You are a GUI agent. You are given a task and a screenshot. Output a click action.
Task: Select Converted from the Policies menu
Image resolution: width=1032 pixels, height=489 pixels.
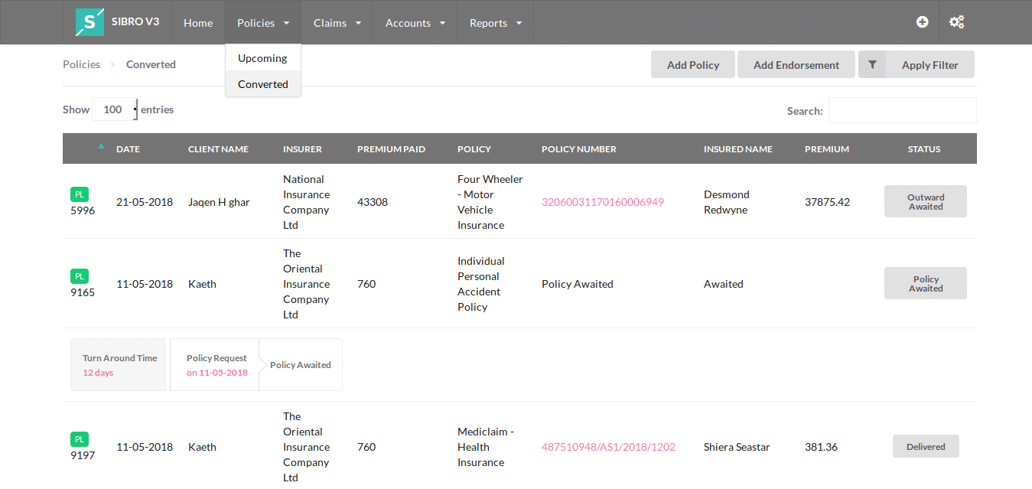[x=262, y=84]
